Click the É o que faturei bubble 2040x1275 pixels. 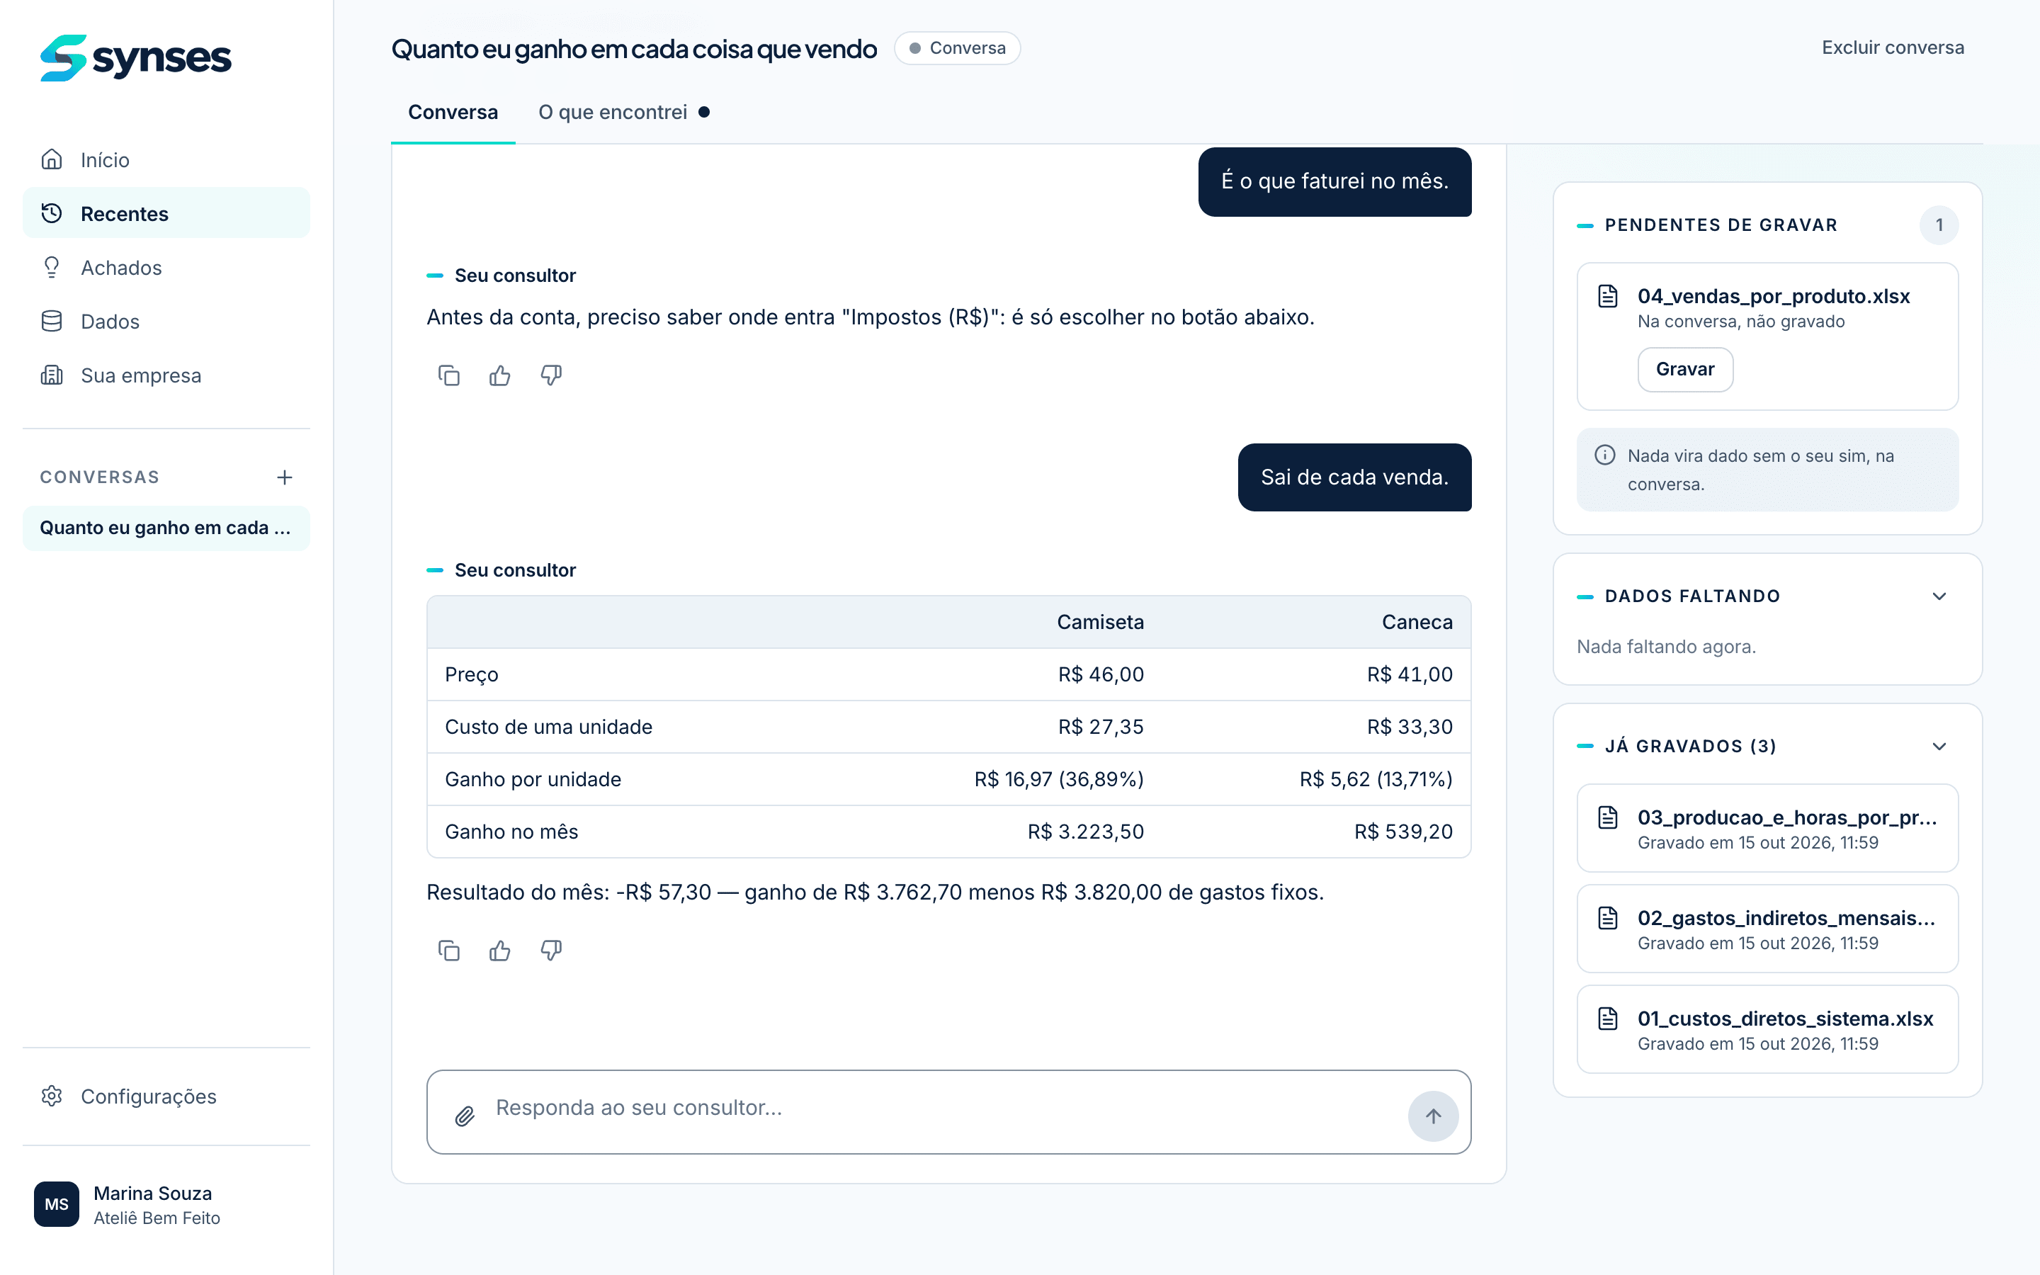tap(1334, 181)
